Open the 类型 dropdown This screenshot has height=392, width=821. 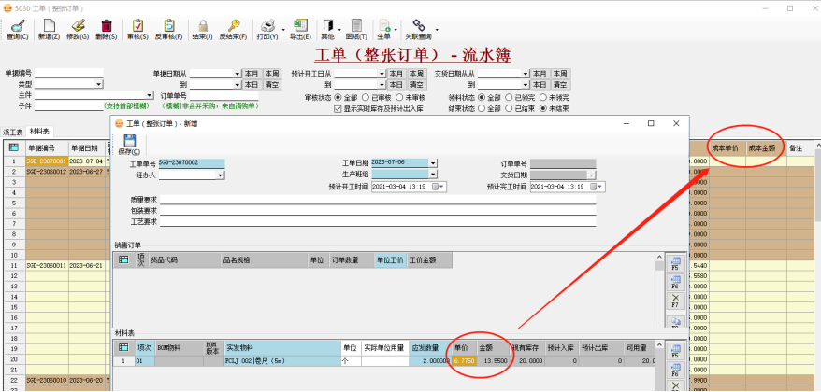pos(98,84)
